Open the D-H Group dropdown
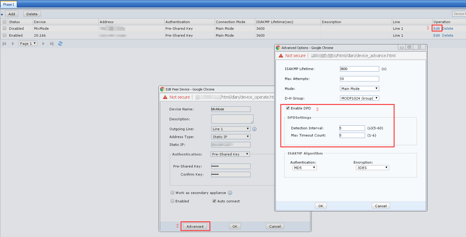Viewport: 466px width, 237px height. (359, 98)
